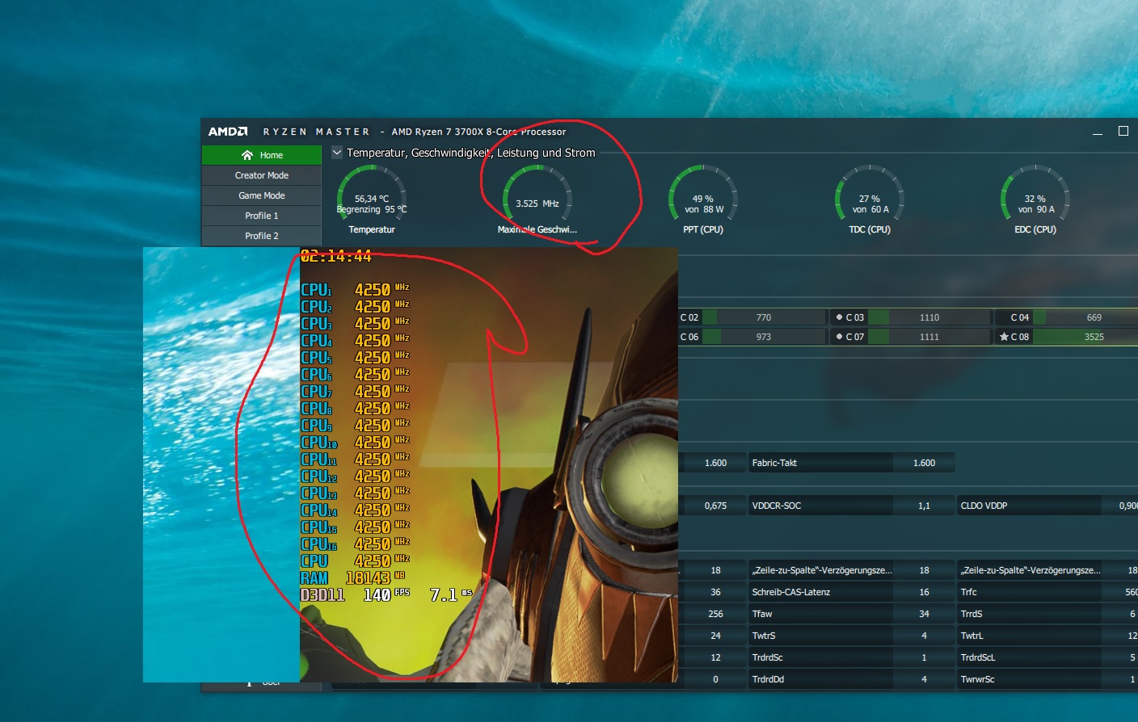
Task: Click the CLDO VDDP label
Action: tap(984, 506)
